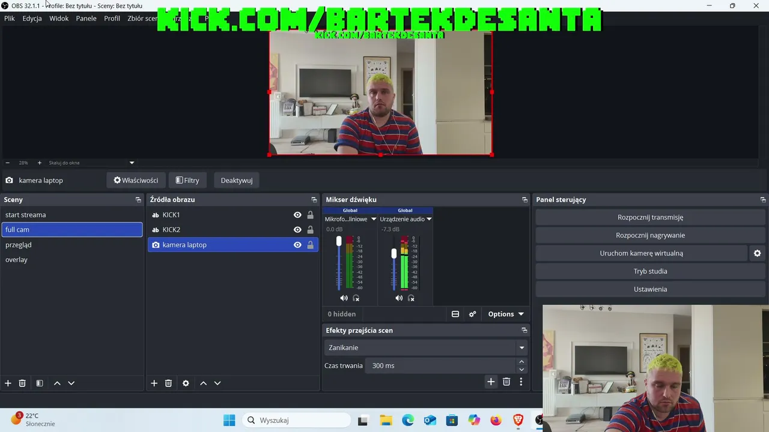Open File Explorer from the taskbar
Viewport: 769px width, 432px height.
point(385,420)
